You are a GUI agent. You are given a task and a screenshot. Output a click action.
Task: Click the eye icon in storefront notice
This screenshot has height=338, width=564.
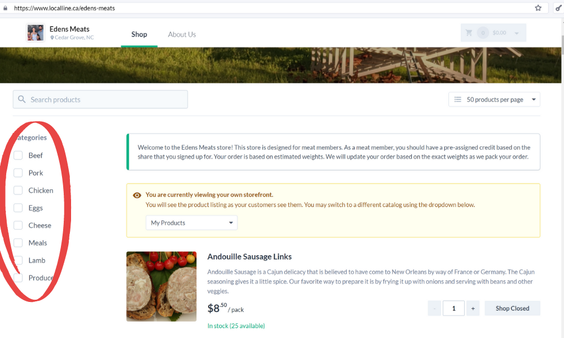pyautogui.click(x=137, y=195)
